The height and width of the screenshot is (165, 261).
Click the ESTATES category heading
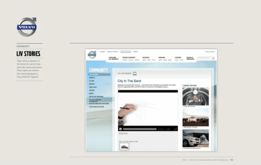click(x=146, y=57)
